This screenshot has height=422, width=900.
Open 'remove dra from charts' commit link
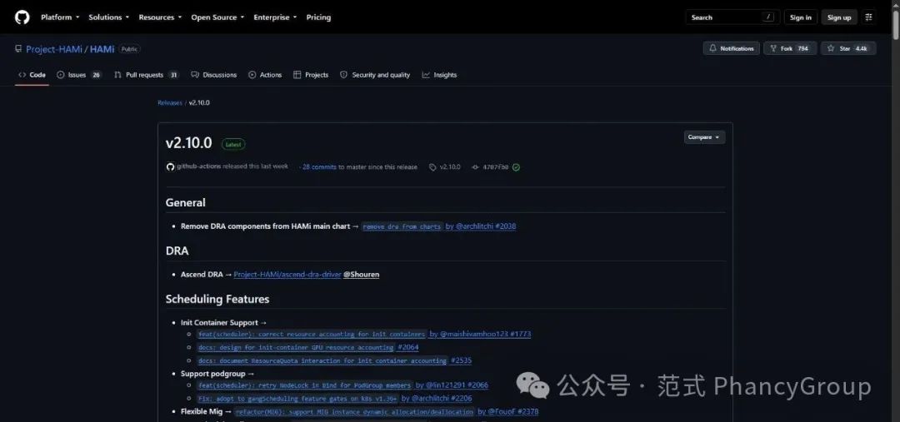pyautogui.click(x=402, y=226)
